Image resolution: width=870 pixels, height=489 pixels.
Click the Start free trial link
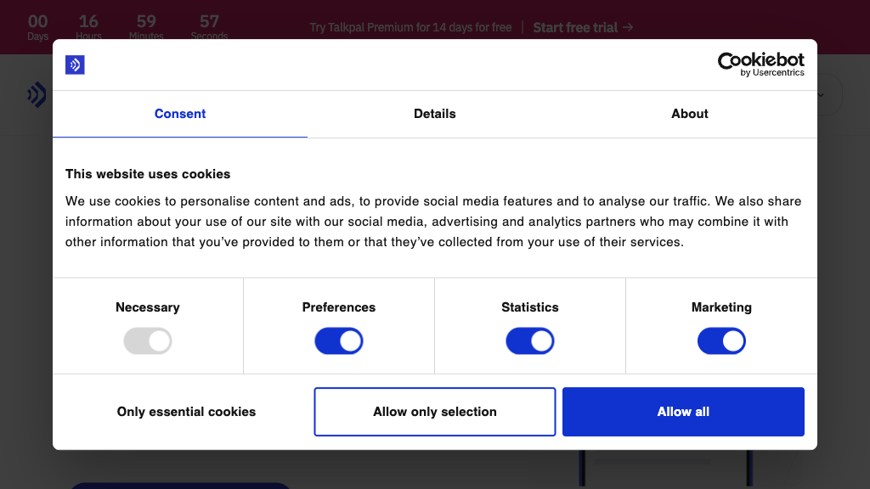576,27
